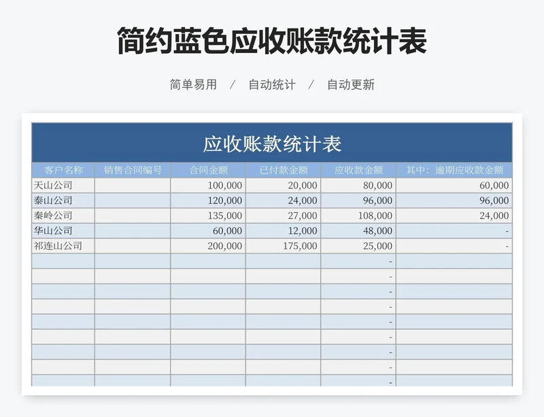Image resolution: width=544 pixels, height=417 pixels.
Task: Select the 27,000 paid amount cell
Action: 284,216
